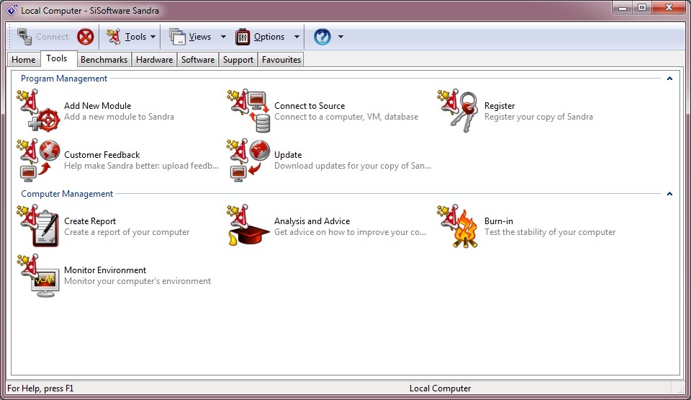Image resolution: width=691 pixels, height=400 pixels.
Task: Click 'Connect to a computer, VM, database' text
Action: (x=346, y=117)
